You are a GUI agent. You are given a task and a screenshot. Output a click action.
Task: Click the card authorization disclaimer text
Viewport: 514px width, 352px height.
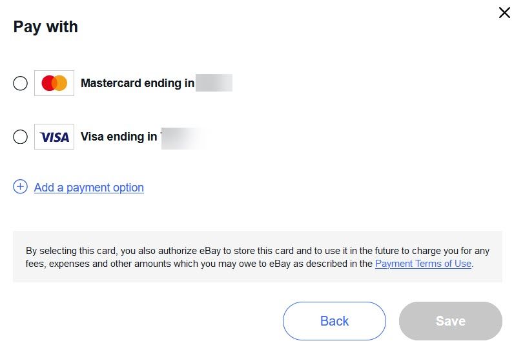[x=258, y=257]
